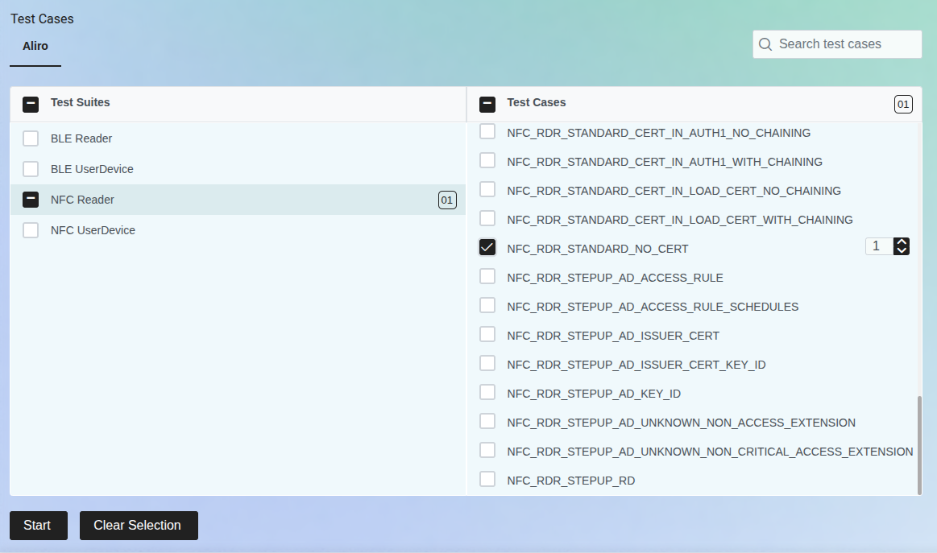This screenshot has height=553, width=937.
Task: Check the BLE UserDevice suite checkbox
Action: (x=31, y=169)
